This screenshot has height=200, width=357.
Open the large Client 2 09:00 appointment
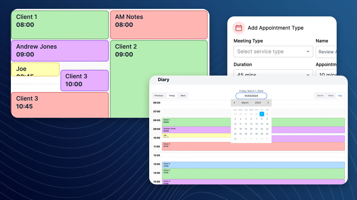[x=159, y=79]
